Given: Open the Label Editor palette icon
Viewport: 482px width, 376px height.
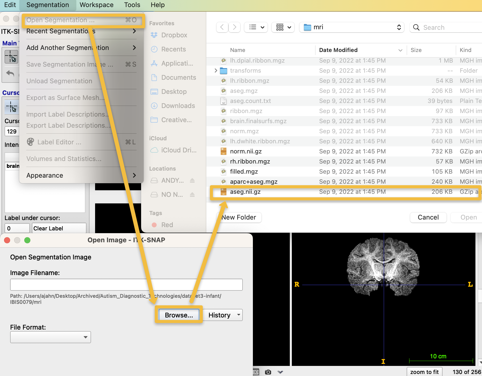Looking at the screenshot, I should point(30,142).
